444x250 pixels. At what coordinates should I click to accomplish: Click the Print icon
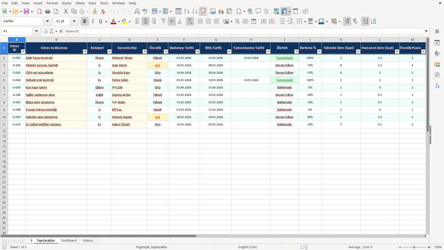pyautogui.click(x=48, y=11)
